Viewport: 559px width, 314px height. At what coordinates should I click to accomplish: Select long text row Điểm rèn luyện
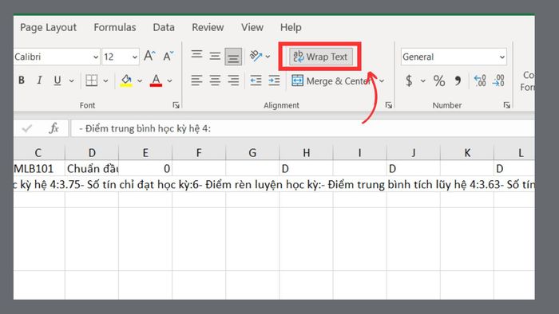(274, 185)
